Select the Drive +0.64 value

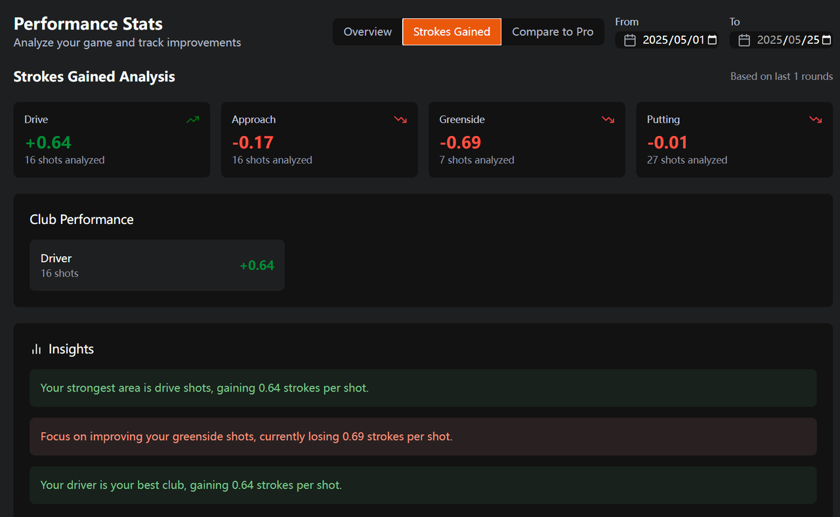tap(48, 143)
